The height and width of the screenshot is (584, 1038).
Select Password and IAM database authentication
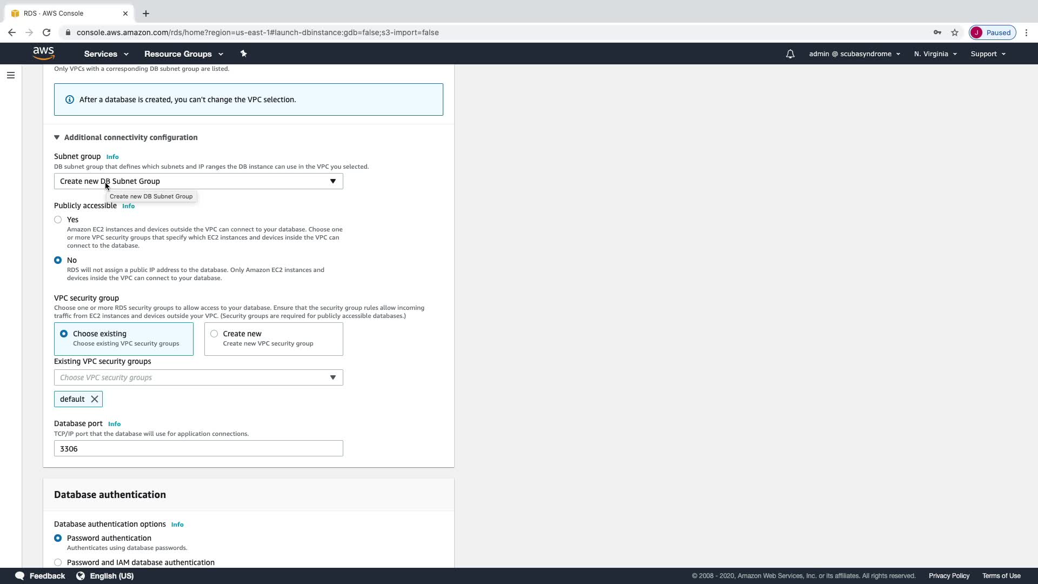(x=58, y=562)
